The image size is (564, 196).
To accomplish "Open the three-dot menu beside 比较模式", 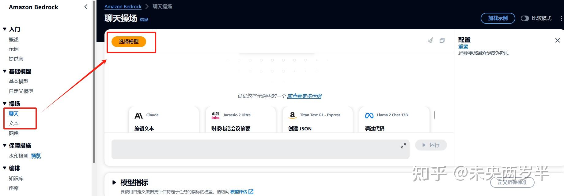I will [561, 18].
